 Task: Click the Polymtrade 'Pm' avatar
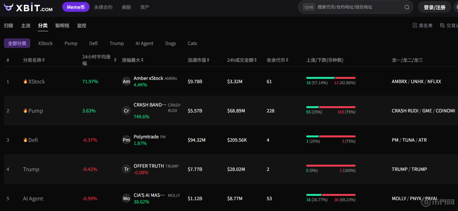126,140
